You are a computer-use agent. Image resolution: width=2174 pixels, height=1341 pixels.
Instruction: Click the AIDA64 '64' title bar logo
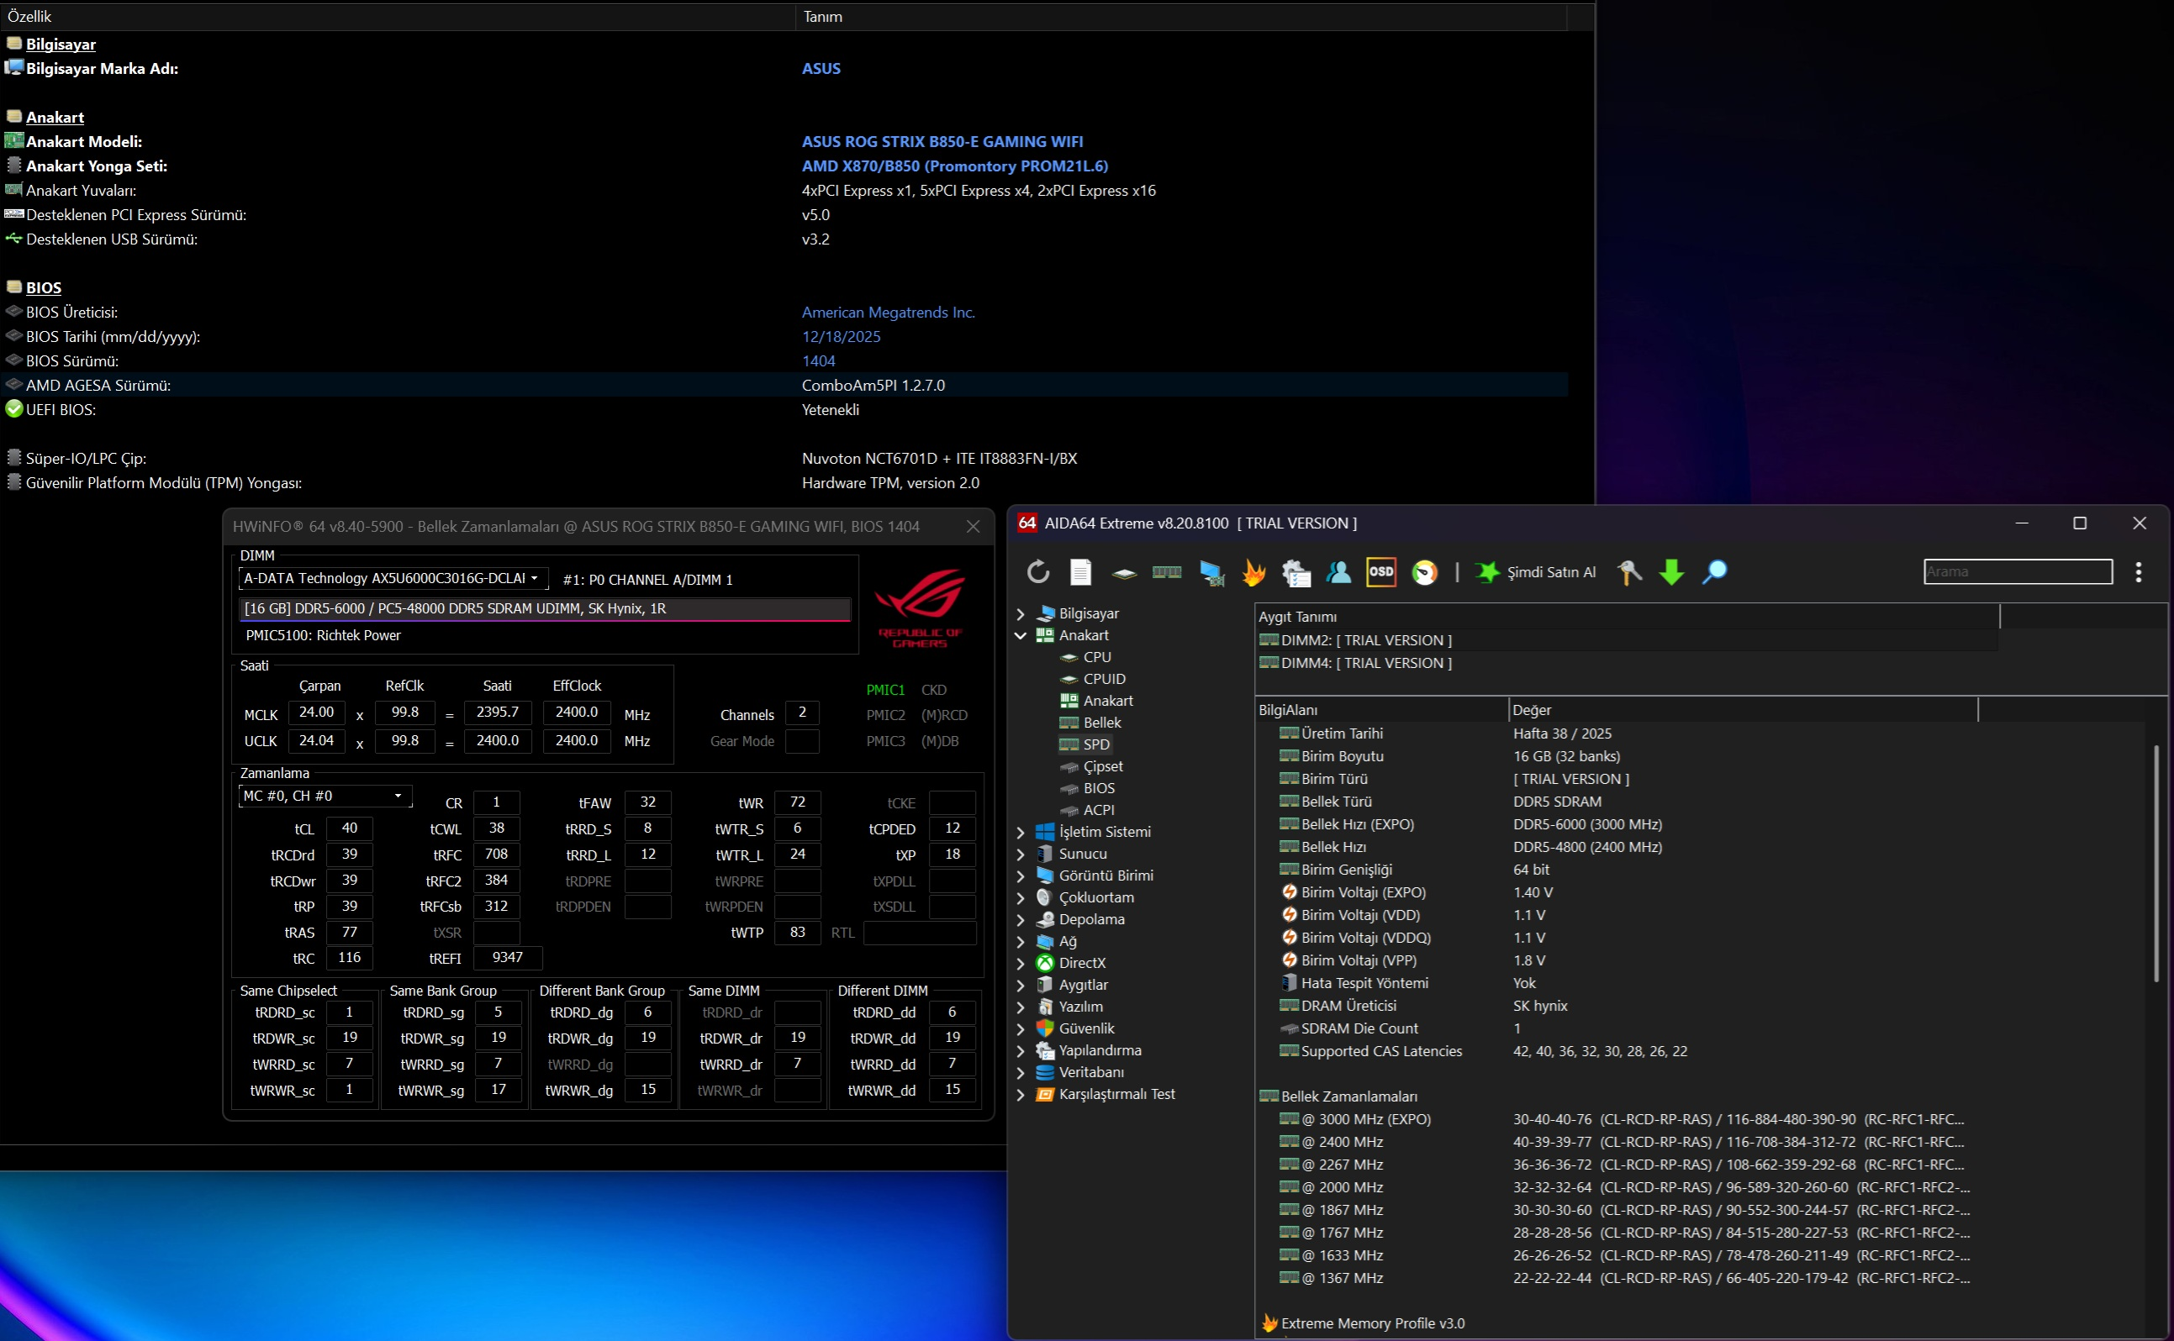coord(1026,523)
